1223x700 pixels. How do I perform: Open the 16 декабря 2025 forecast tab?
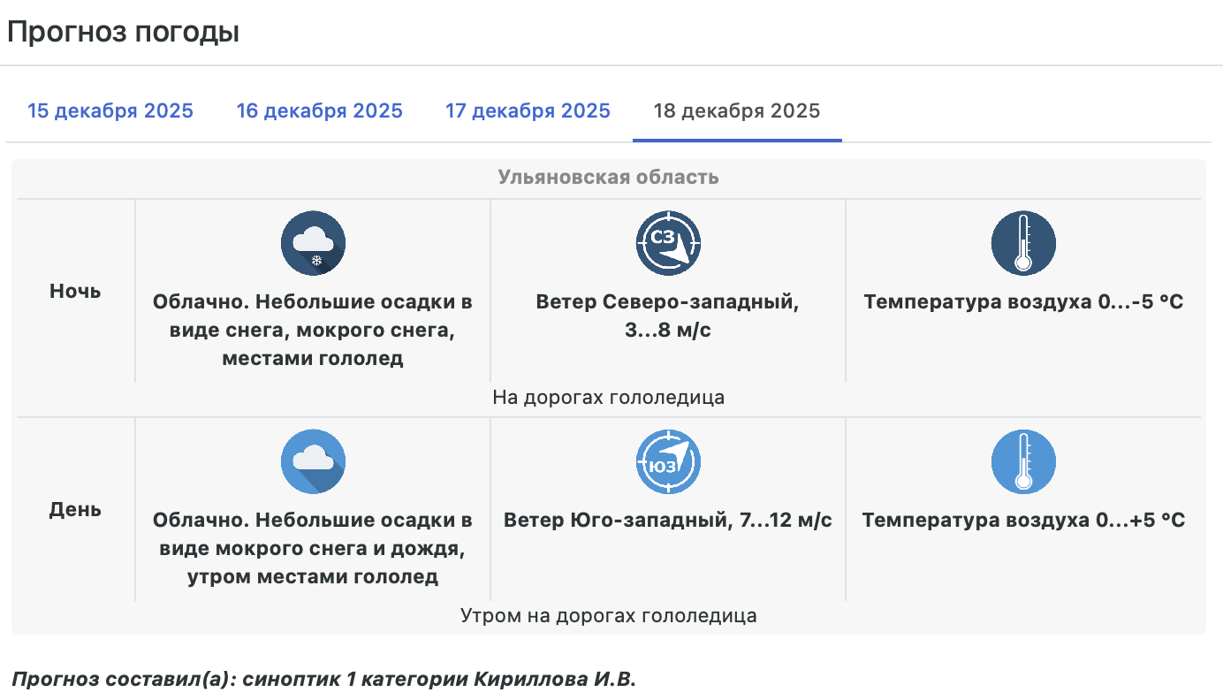pos(319,111)
